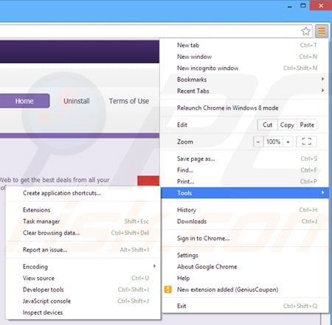Click the Cut button
The width and height of the screenshot is (332, 325).
point(267,125)
